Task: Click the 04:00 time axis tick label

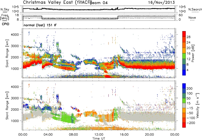Action: click(48, 135)
